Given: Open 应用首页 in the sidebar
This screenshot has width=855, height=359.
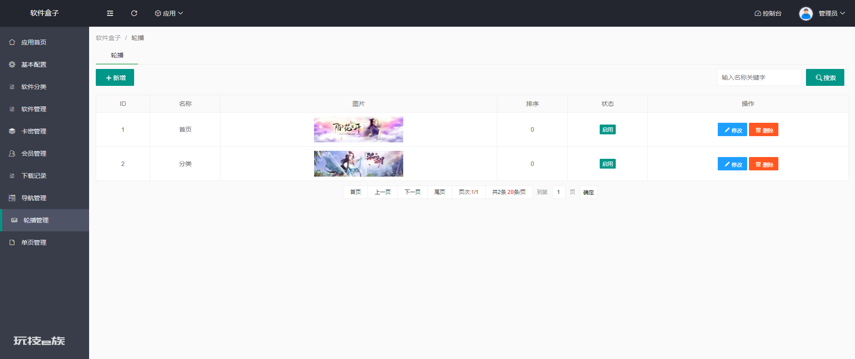Looking at the screenshot, I should coord(45,42).
